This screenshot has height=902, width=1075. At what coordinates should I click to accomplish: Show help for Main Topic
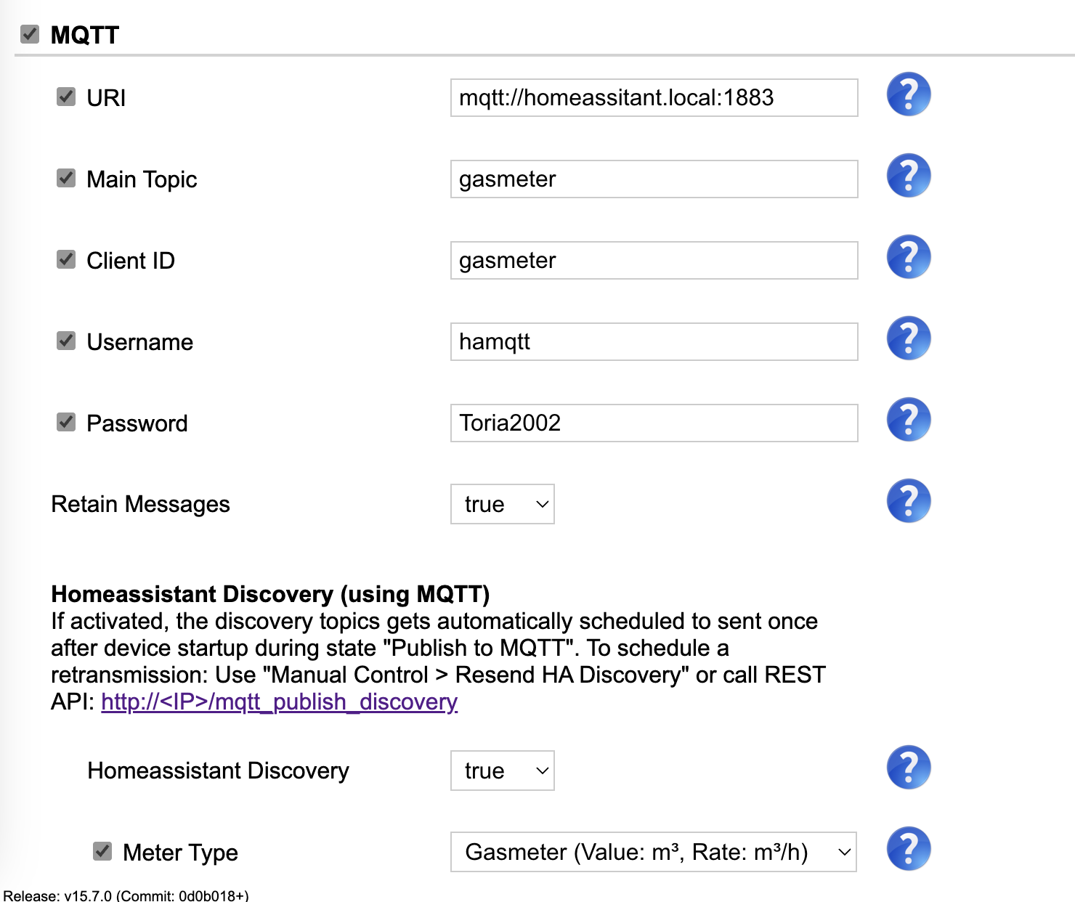pos(908,176)
